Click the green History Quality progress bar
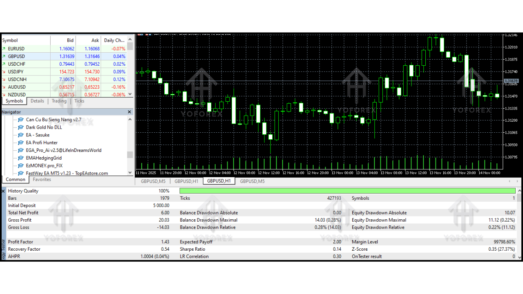 tap(347, 191)
